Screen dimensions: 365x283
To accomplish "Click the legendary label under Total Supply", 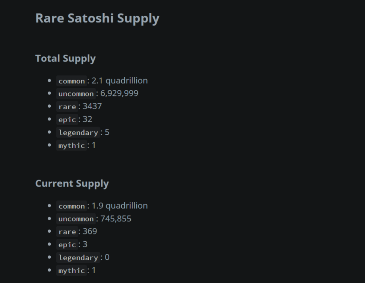I will (x=78, y=132).
